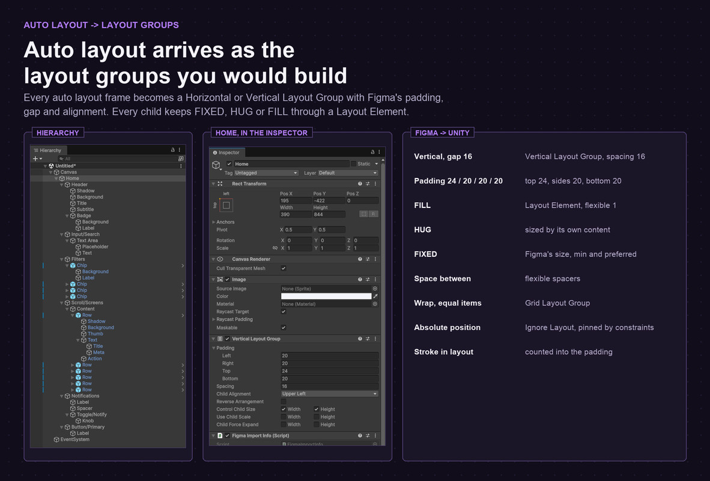Image resolution: width=710 pixels, height=481 pixels.
Task: Collapse the Canvas object in Hierarchy
Action: [50, 173]
